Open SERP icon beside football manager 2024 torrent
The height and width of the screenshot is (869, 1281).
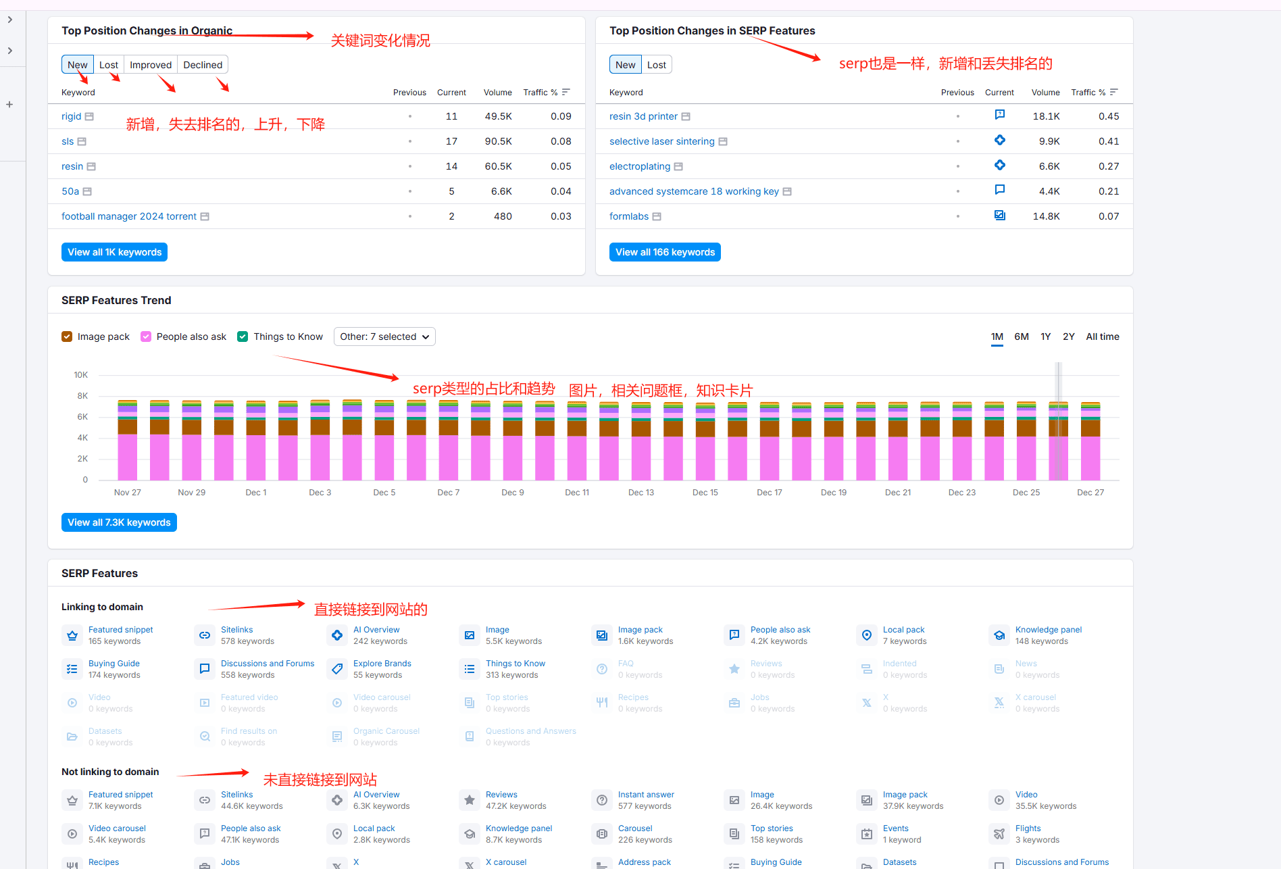pyautogui.click(x=205, y=216)
